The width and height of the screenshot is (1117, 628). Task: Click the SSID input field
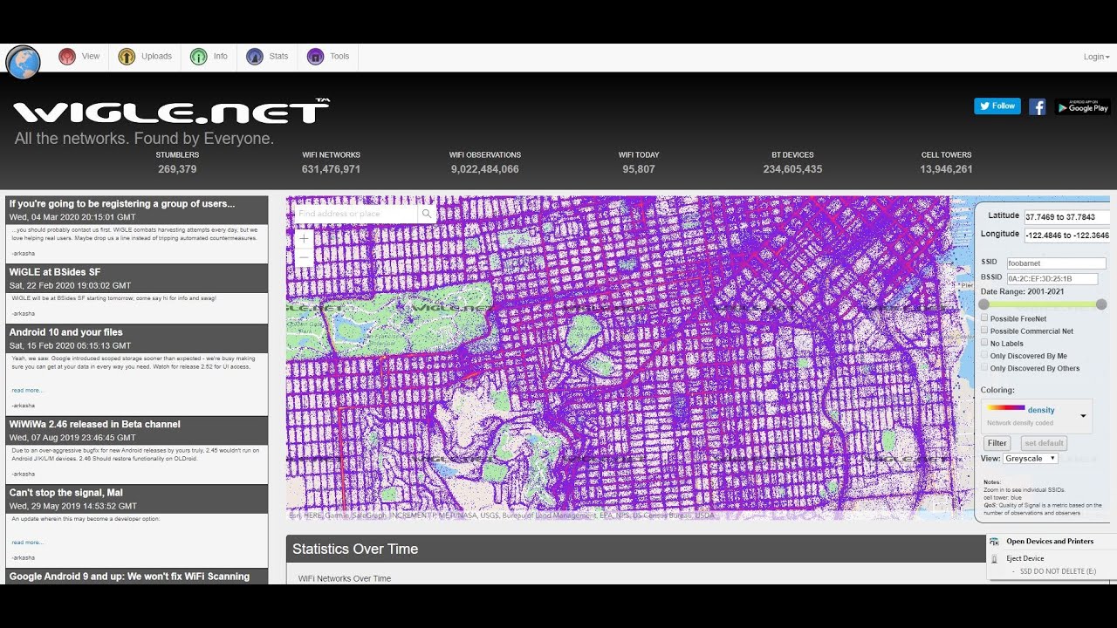click(x=1056, y=263)
